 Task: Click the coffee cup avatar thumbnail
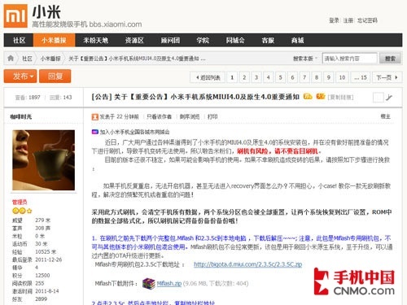[x=43, y=160]
